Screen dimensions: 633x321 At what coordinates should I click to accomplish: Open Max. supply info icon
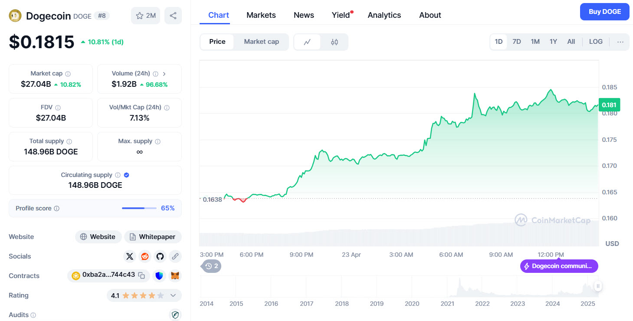(x=158, y=141)
